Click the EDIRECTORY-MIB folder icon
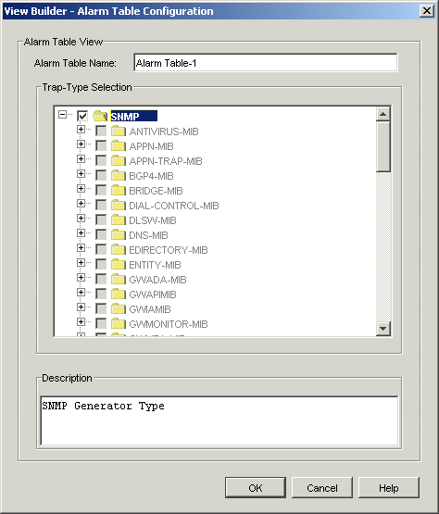 (119, 250)
